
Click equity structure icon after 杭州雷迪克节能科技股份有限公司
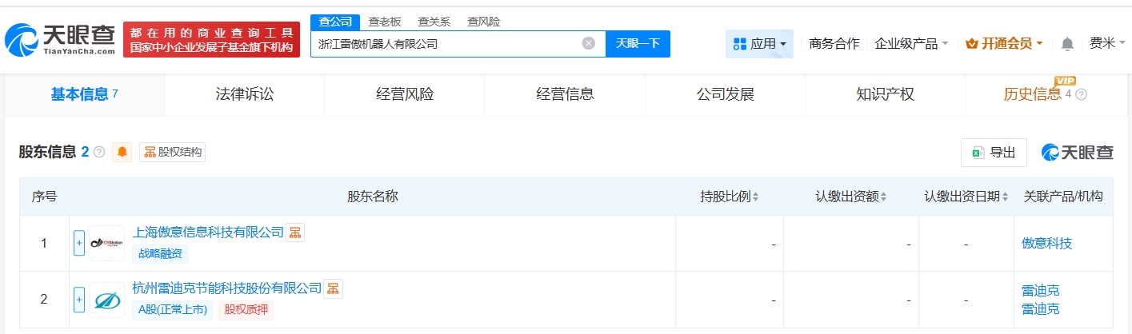(x=333, y=288)
